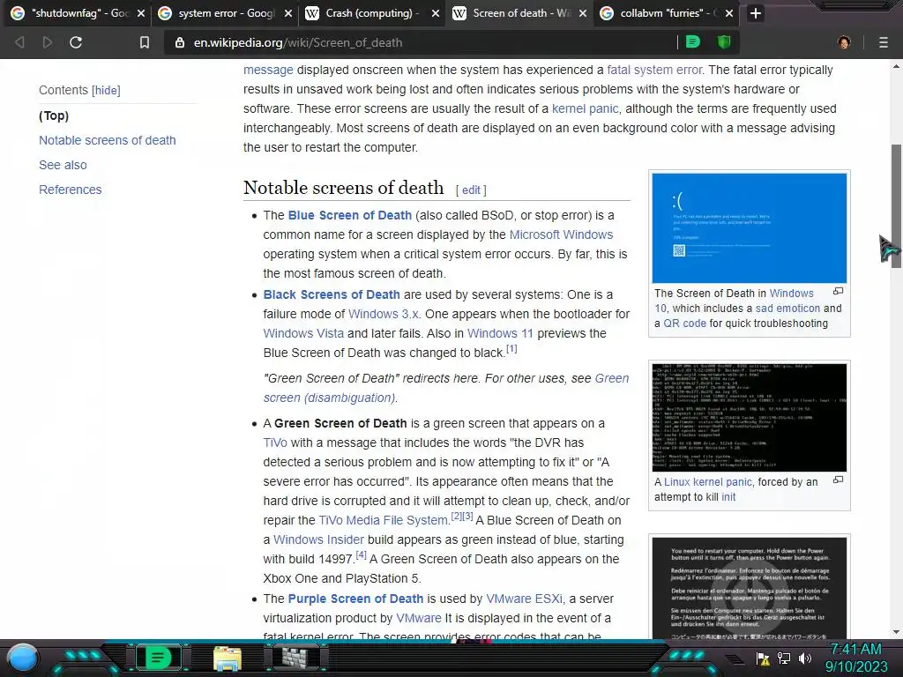Viewport: 903px width, 677px height.
Task: Open Linux kernel panic caption link
Action: click(x=708, y=482)
